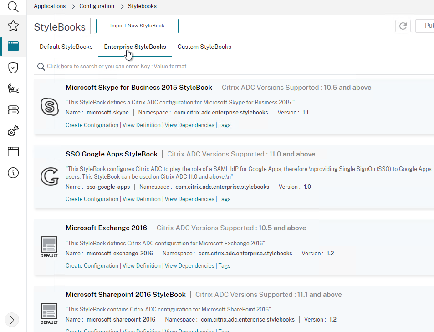Click the Microsoft Sharepoint 2016 default icon
This screenshot has width=434, height=332.
pos(49,313)
